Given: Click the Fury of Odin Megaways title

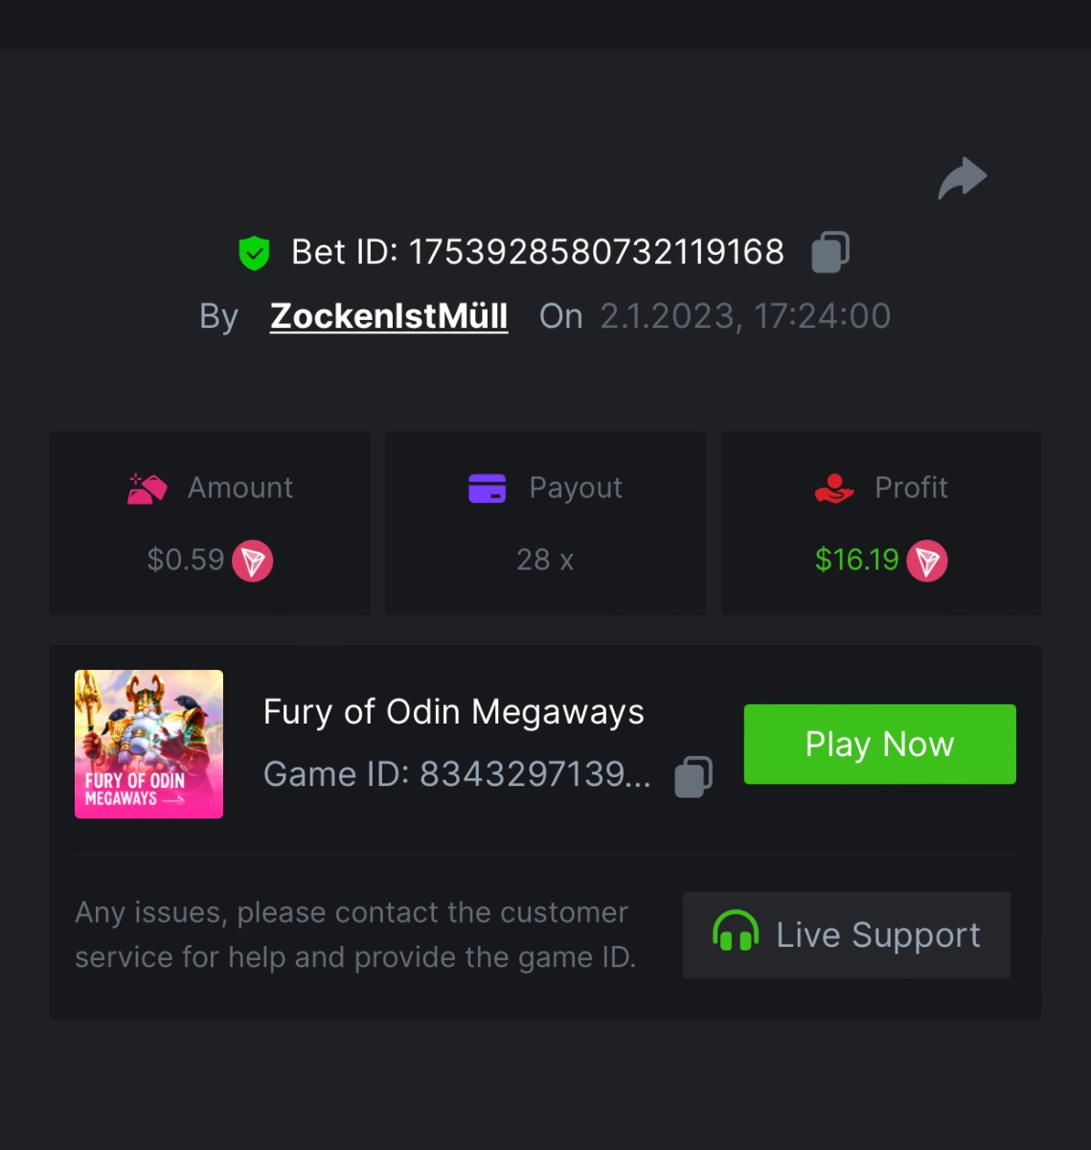Looking at the screenshot, I should tap(454, 712).
